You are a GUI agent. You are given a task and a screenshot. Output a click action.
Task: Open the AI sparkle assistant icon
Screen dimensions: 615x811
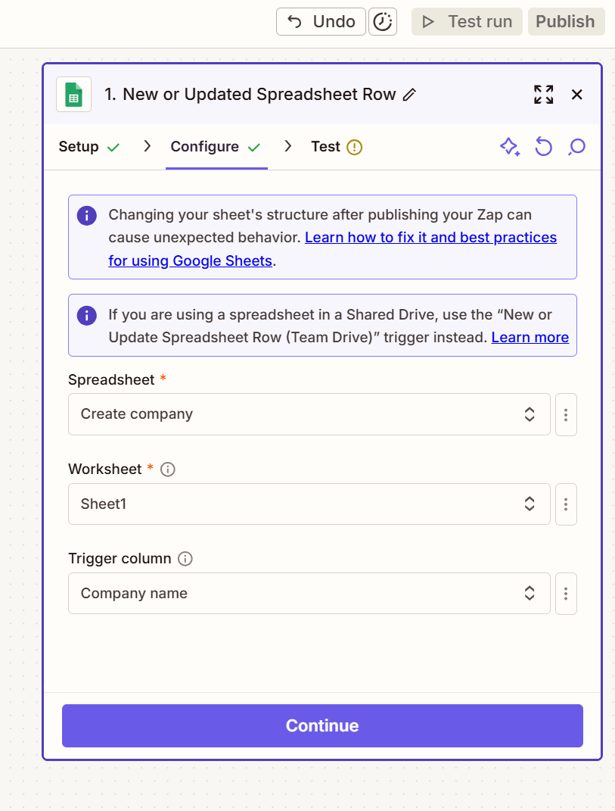510,147
